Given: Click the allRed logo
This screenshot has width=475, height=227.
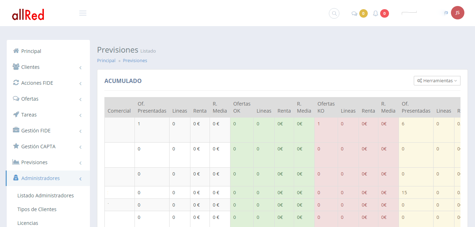Looking at the screenshot, I should tap(28, 14).
